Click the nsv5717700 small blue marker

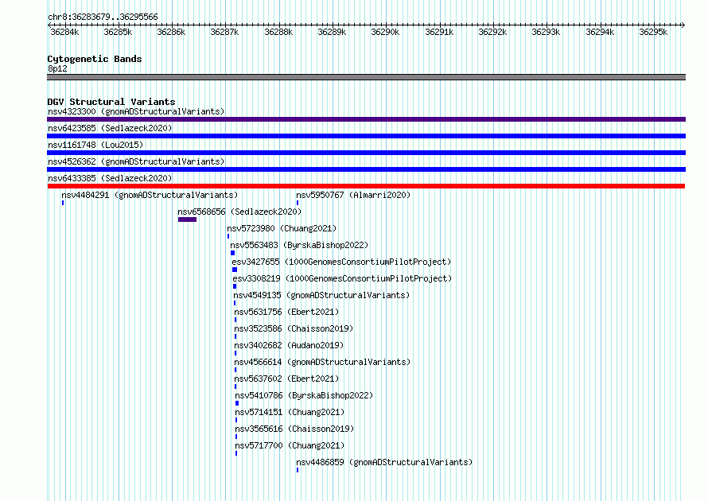coord(236,453)
